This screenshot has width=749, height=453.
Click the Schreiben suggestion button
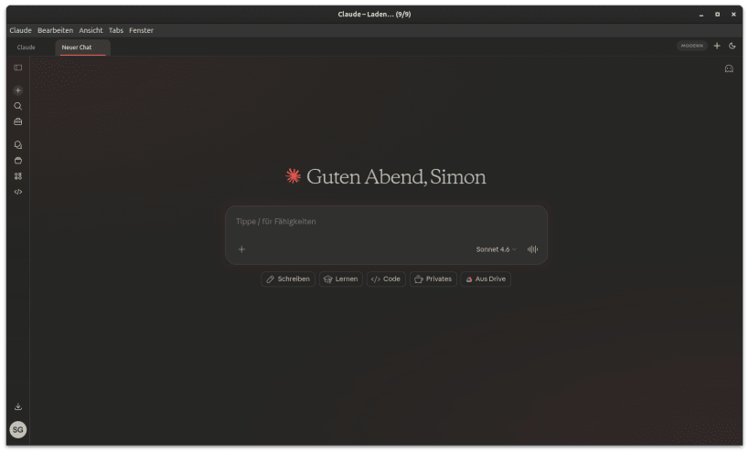pyautogui.click(x=288, y=279)
